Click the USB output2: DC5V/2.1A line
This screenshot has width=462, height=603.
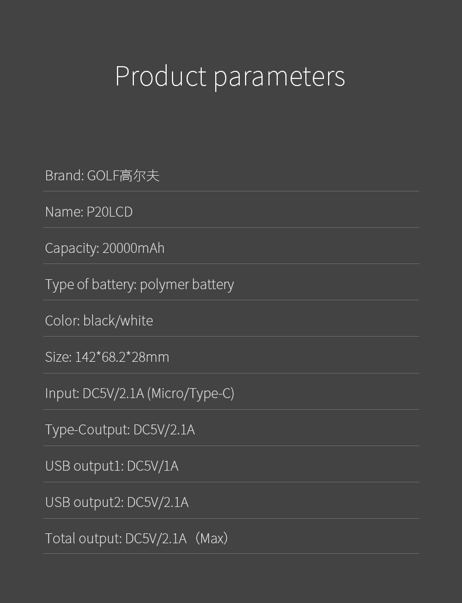tap(117, 502)
